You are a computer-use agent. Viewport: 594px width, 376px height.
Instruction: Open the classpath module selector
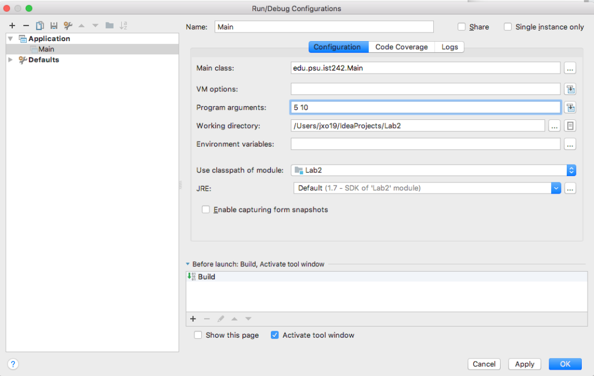coord(571,170)
